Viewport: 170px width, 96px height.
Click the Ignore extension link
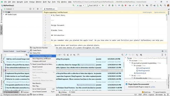pyautogui.click(x=160, y=12)
